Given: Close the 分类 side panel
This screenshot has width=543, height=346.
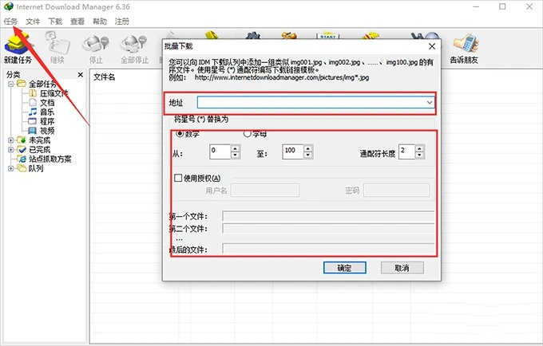Looking at the screenshot, I should coord(81,75).
